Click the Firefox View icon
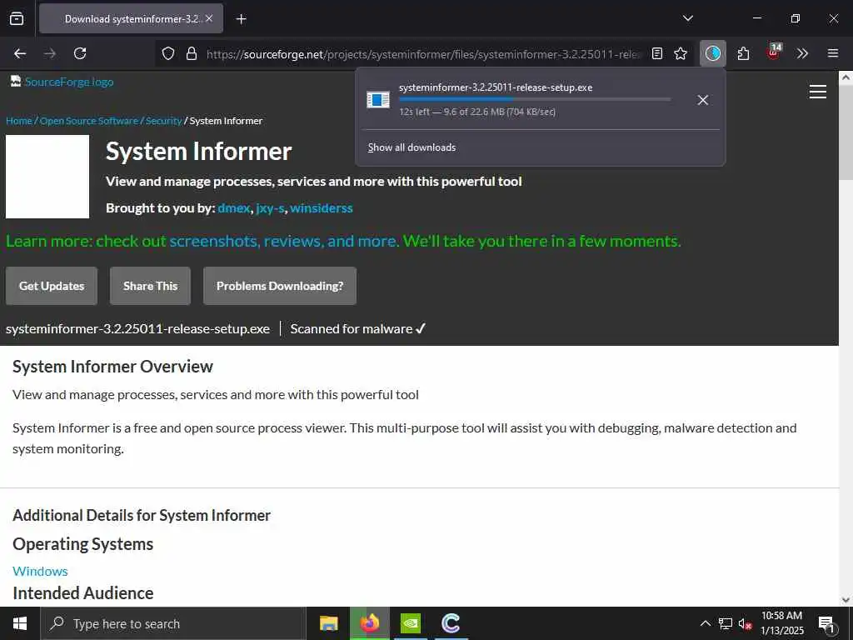This screenshot has width=853, height=640. tap(17, 18)
